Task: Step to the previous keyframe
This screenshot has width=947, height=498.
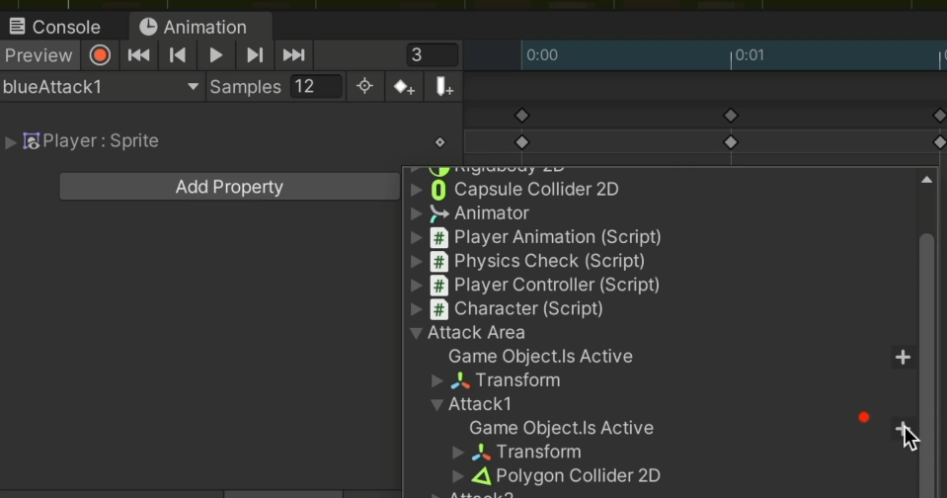Action: tap(177, 55)
